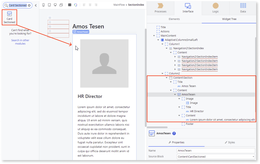The width and height of the screenshot is (260, 164).
Task: Expand the first Navigation2\SectionIndexItem node
Action: pos(175,56)
